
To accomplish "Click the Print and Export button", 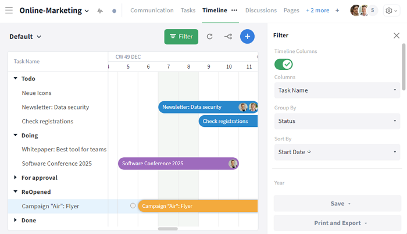I will pyautogui.click(x=337, y=223).
